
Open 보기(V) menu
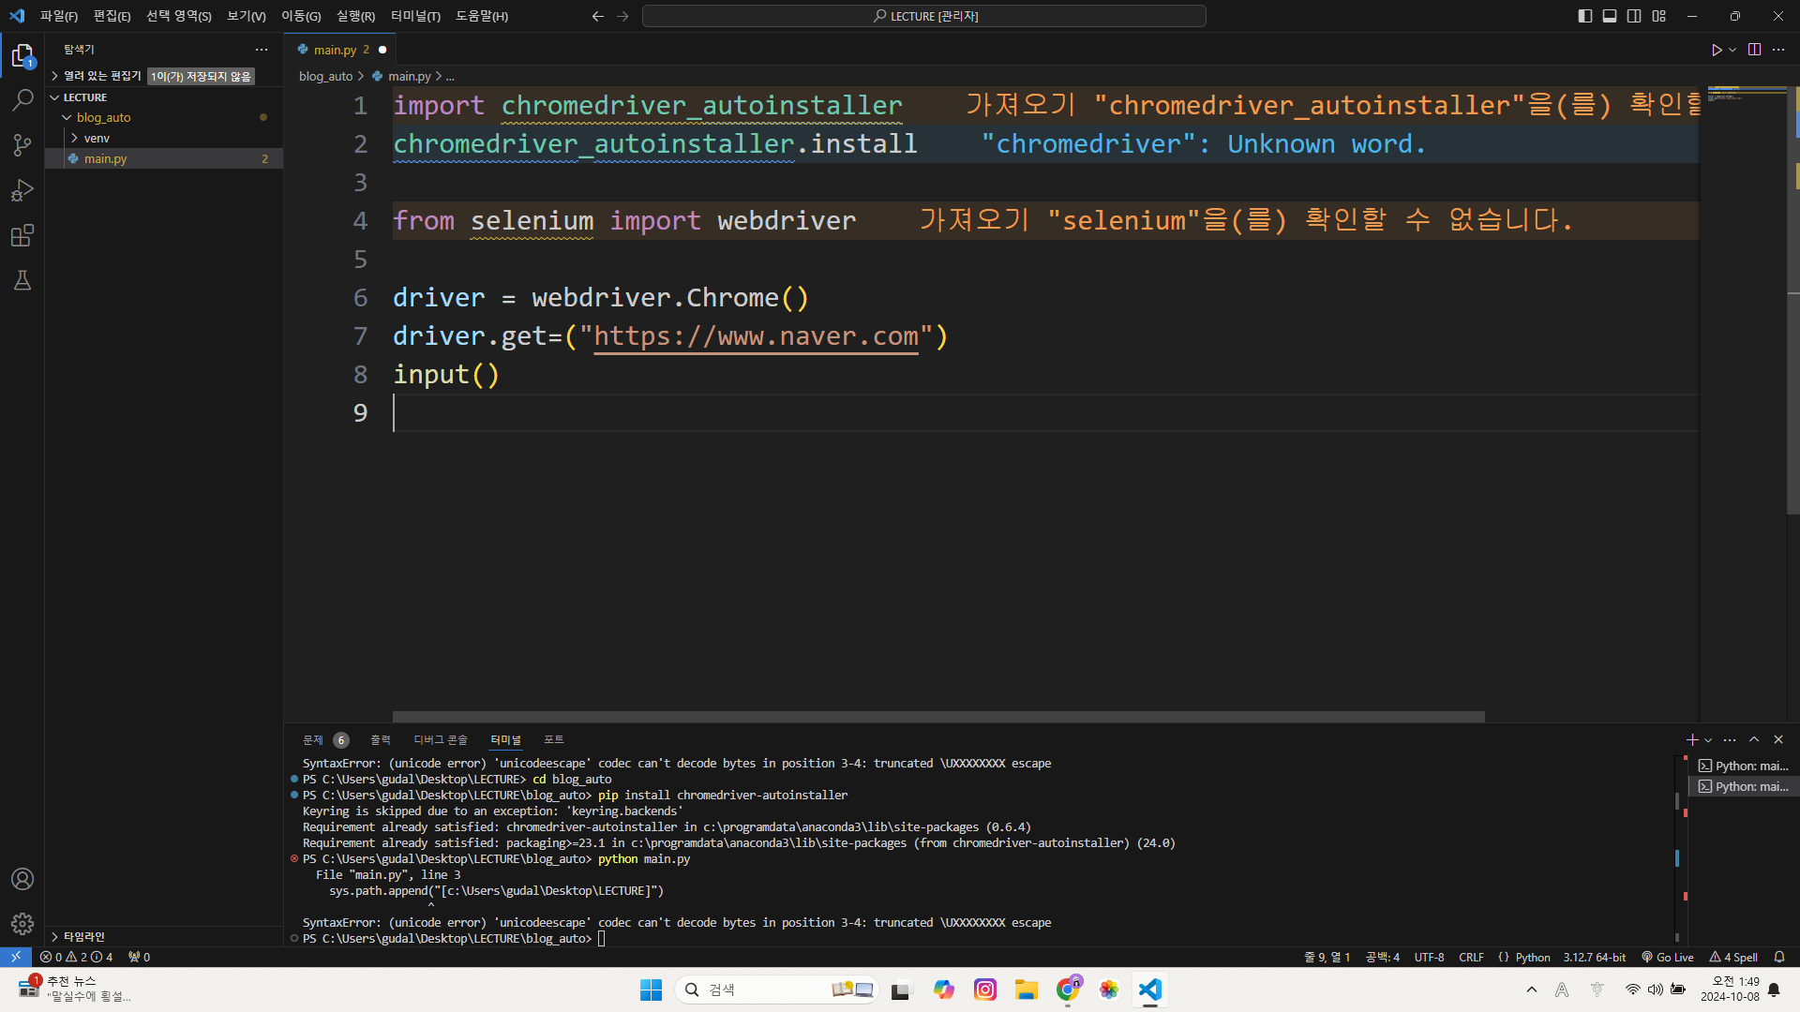(247, 16)
